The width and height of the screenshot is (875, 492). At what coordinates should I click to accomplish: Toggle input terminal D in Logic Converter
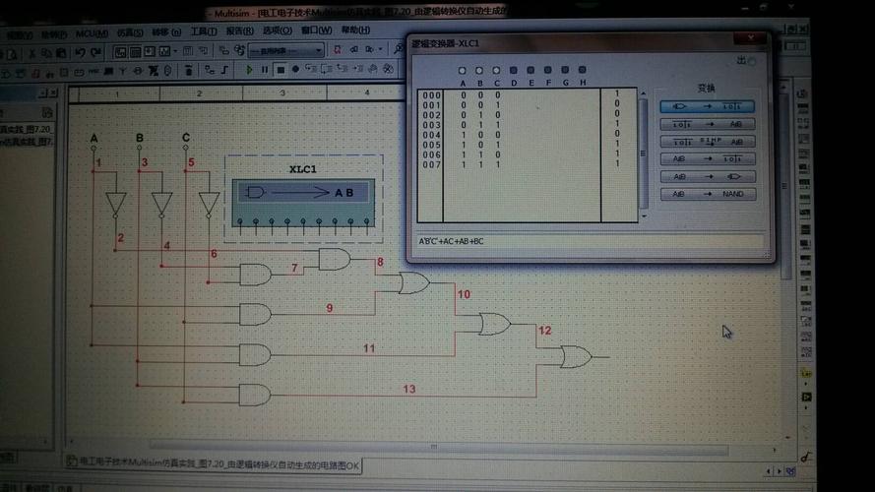click(514, 70)
